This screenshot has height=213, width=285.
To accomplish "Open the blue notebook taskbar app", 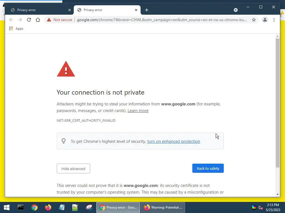I will (62, 207).
